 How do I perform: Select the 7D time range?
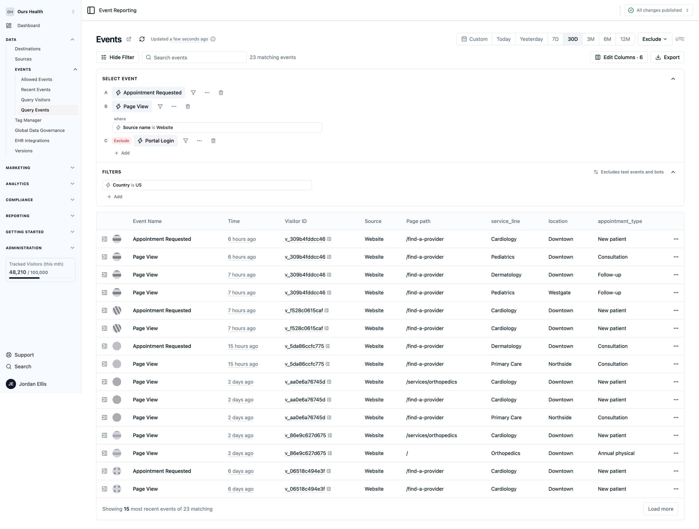tap(555, 39)
